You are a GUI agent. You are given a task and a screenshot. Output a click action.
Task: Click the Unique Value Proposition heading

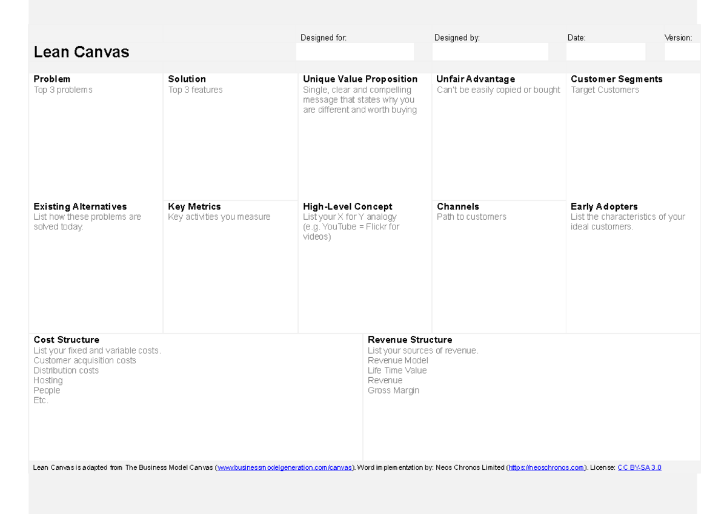pyautogui.click(x=360, y=79)
